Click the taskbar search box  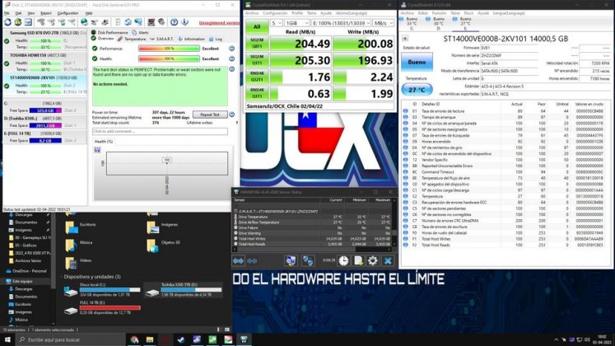71,339
